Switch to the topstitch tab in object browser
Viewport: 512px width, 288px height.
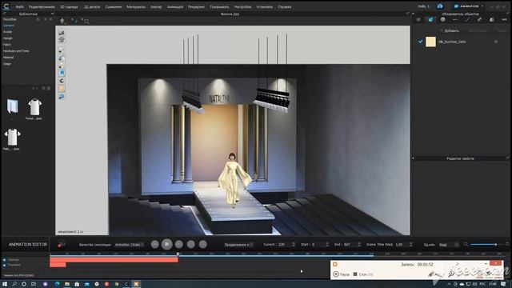pyautogui.click(x=455, y=19)
